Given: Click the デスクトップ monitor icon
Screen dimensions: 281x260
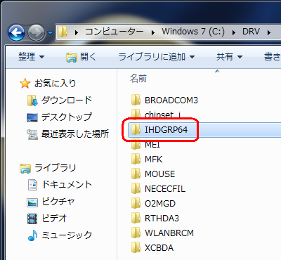Looking at the screenshot, I should (32, 117).
